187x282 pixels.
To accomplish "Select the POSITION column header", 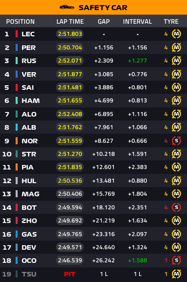I will tap(20, 21).
